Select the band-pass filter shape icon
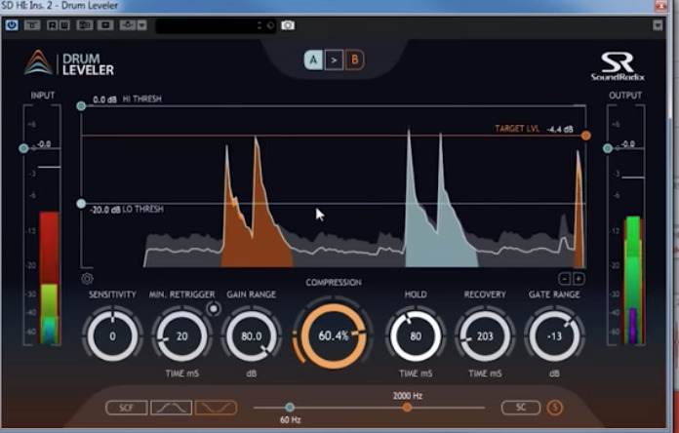The image size is (679, 433). point(171,408)
